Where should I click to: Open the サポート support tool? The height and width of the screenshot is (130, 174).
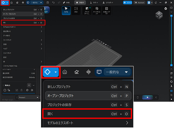(x=94, y=2)
